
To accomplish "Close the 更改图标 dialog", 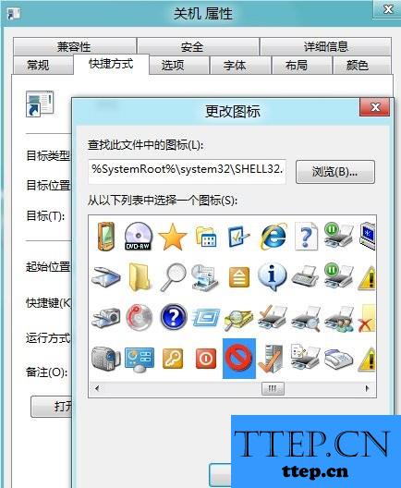I will point(375,107).
